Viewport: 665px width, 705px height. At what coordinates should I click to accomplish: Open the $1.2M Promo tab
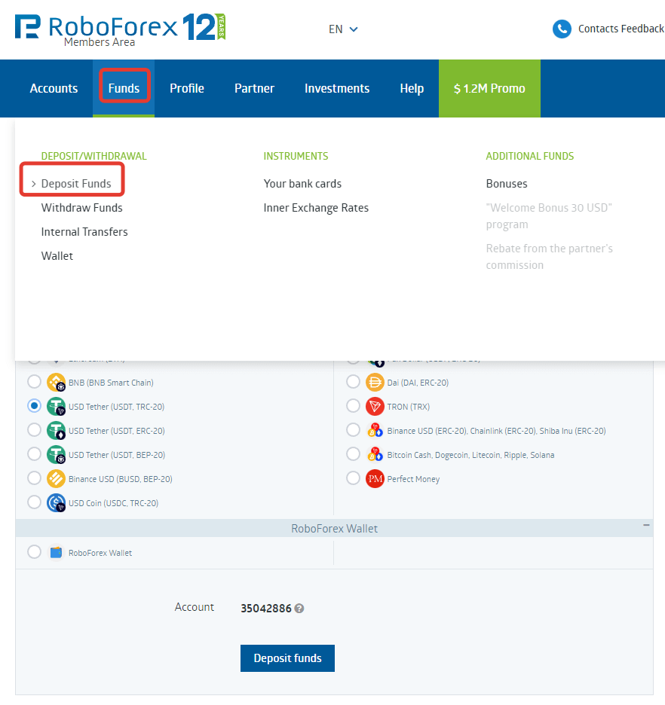(489, 89)
